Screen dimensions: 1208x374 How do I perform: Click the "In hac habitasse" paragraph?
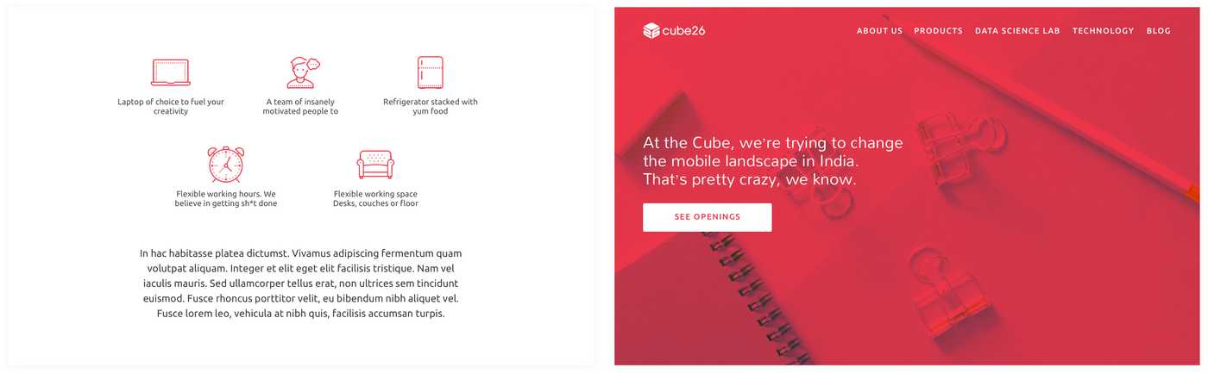(x=300, y=284)
